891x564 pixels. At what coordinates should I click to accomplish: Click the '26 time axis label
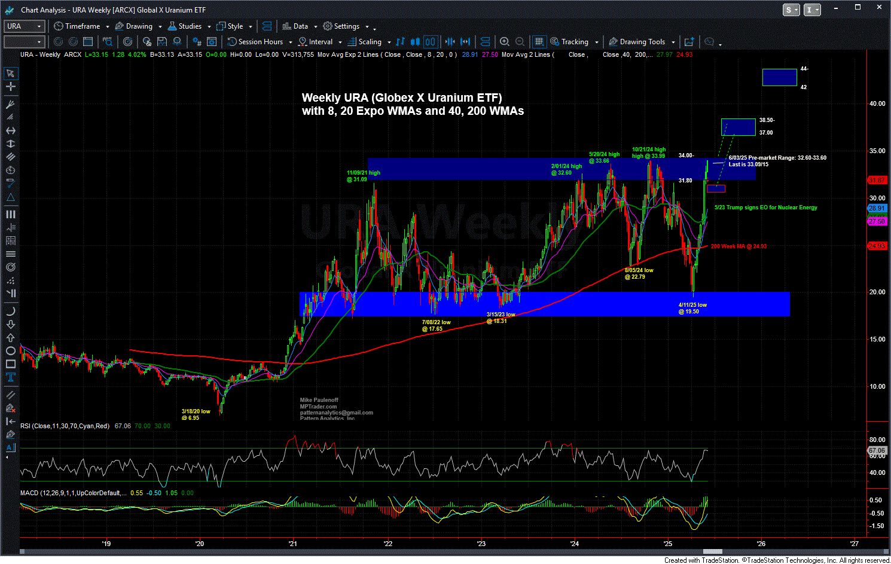click(x=761, y=544)
